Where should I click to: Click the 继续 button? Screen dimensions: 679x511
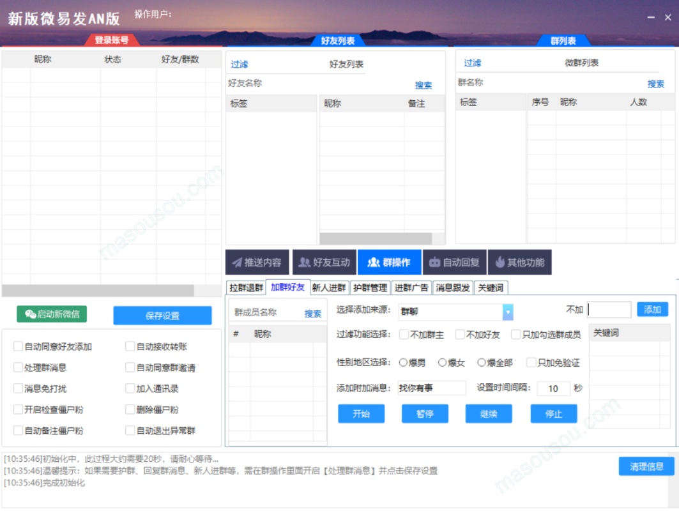pos(489,413)
